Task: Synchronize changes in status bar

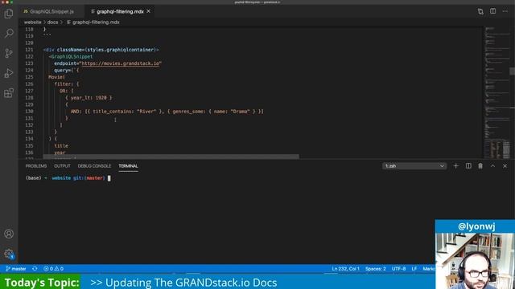Action: (35, 269)
